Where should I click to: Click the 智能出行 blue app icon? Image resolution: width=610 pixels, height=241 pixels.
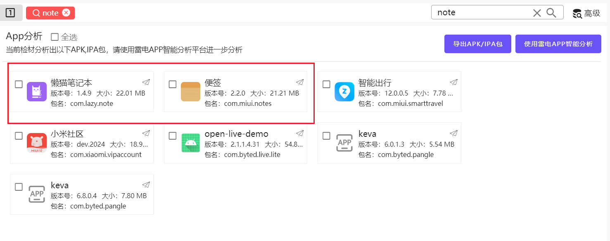tap(344, 91)
